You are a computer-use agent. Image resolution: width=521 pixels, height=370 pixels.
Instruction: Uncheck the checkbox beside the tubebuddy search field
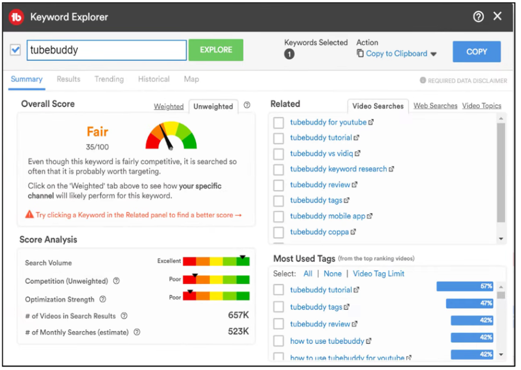pyautogui.click(x=16, y=50)
